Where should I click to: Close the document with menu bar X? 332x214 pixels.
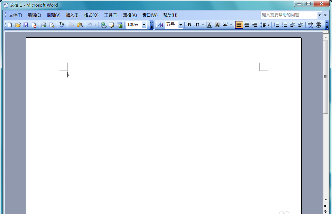point(325,15)
